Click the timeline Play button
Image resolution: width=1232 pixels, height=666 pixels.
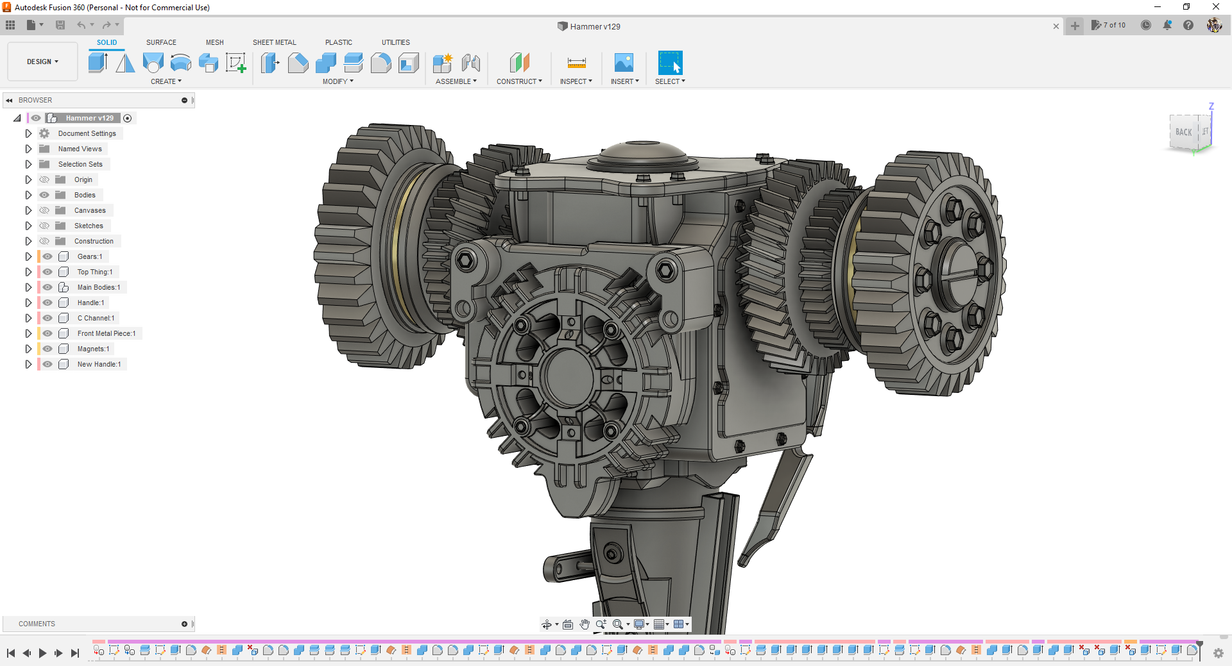(42, 653)
